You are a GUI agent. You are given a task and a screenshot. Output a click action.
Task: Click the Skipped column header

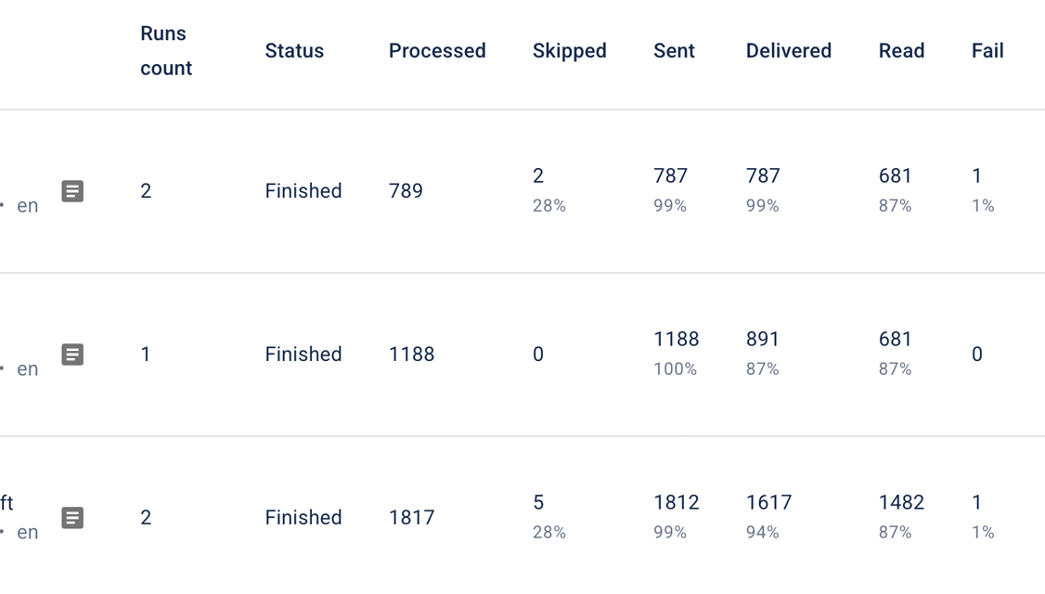pos(569,51)
